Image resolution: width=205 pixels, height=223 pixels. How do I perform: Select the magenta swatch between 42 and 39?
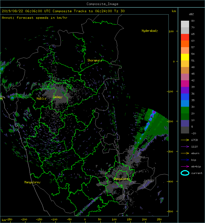(185, 84)
